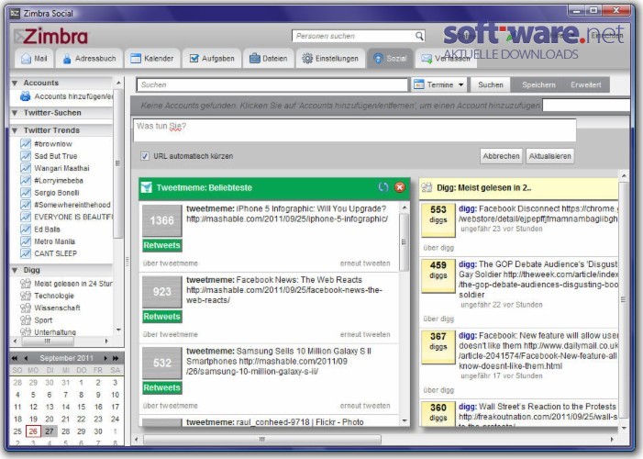This screenshot has width=643, height=459.
Task: Click the 459 diggs counter
Action: coord(438,275)
